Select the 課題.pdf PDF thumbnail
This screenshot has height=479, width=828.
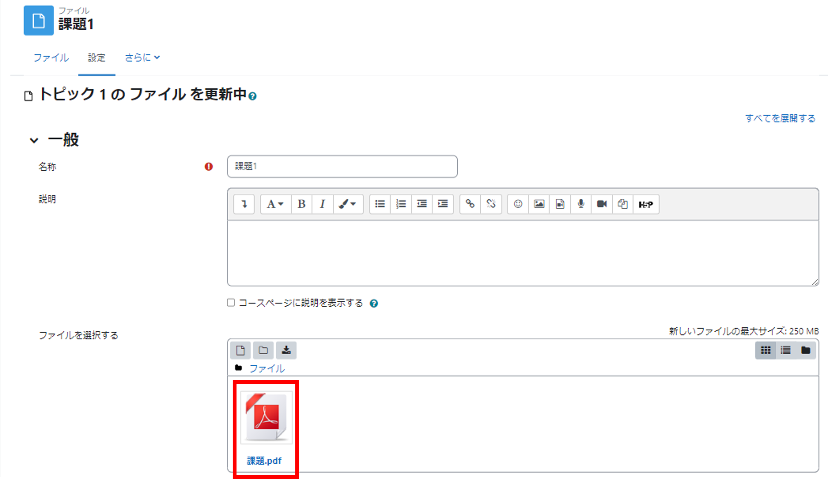coord(266,418)
